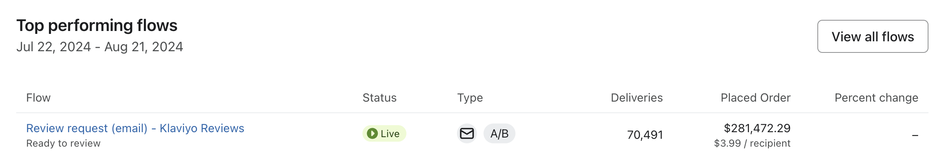Click the green play icon in Live badge
The image size is (943, 152).
click(x=372, y=133)
